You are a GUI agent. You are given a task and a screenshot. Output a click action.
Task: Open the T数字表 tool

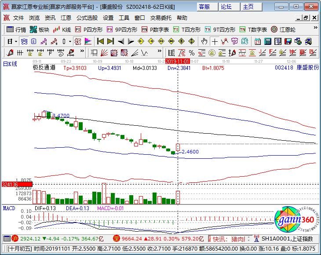pyautogui.click(x=253, y=29)
